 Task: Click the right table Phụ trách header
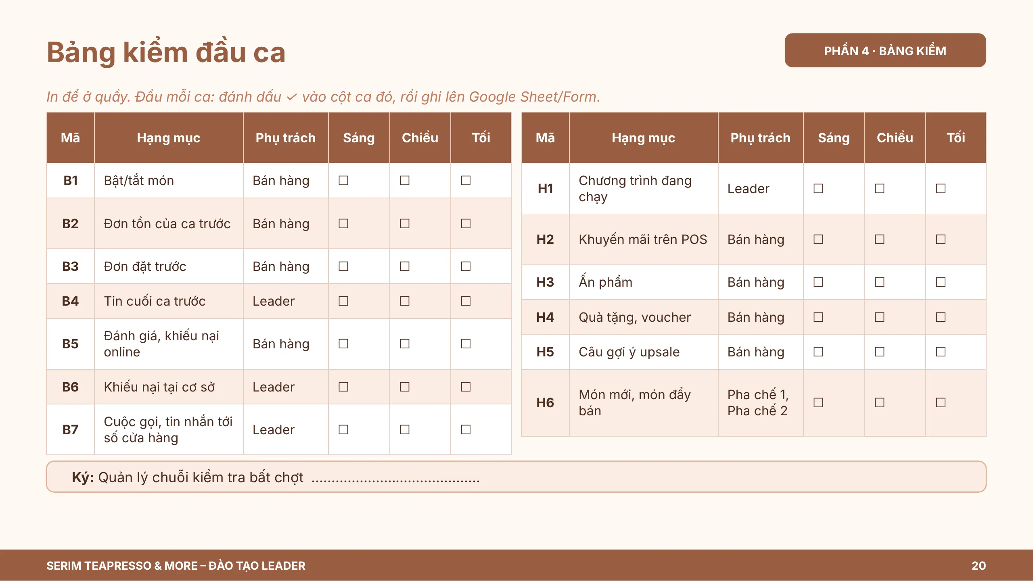[760, 138]
